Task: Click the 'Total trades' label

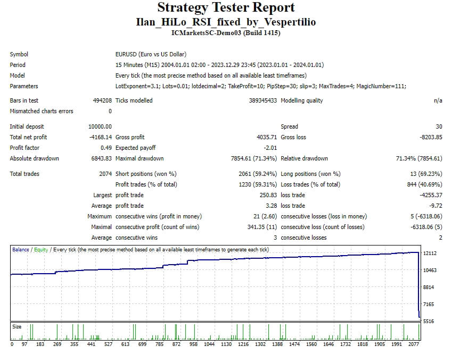Action: 24,174
